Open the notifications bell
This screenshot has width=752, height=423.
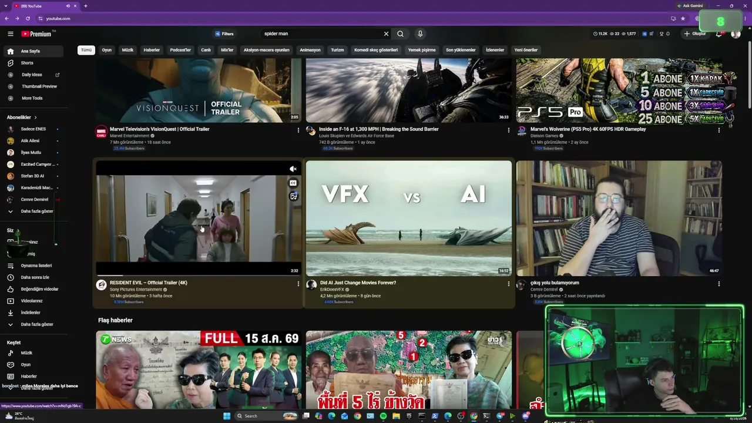[719, 33]
